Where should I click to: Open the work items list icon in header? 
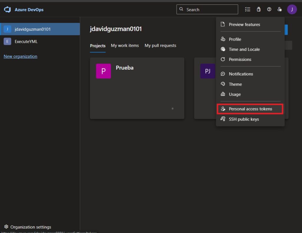point(247,9)
